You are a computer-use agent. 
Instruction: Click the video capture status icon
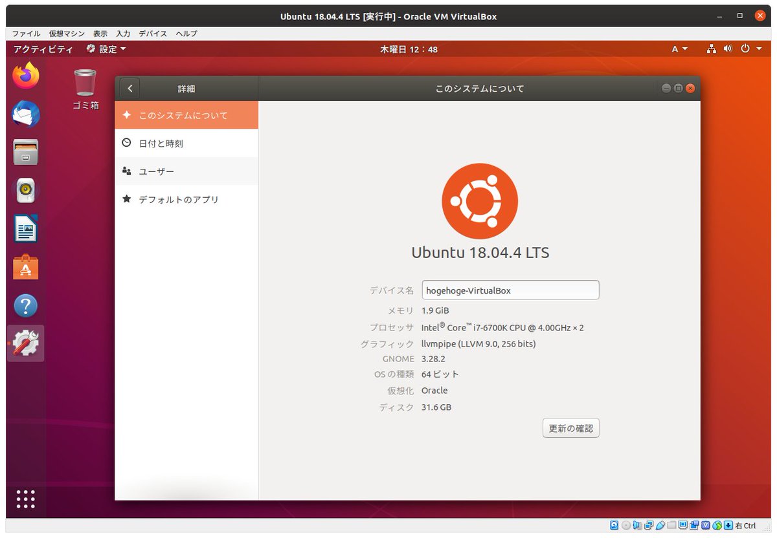[694, 525]
